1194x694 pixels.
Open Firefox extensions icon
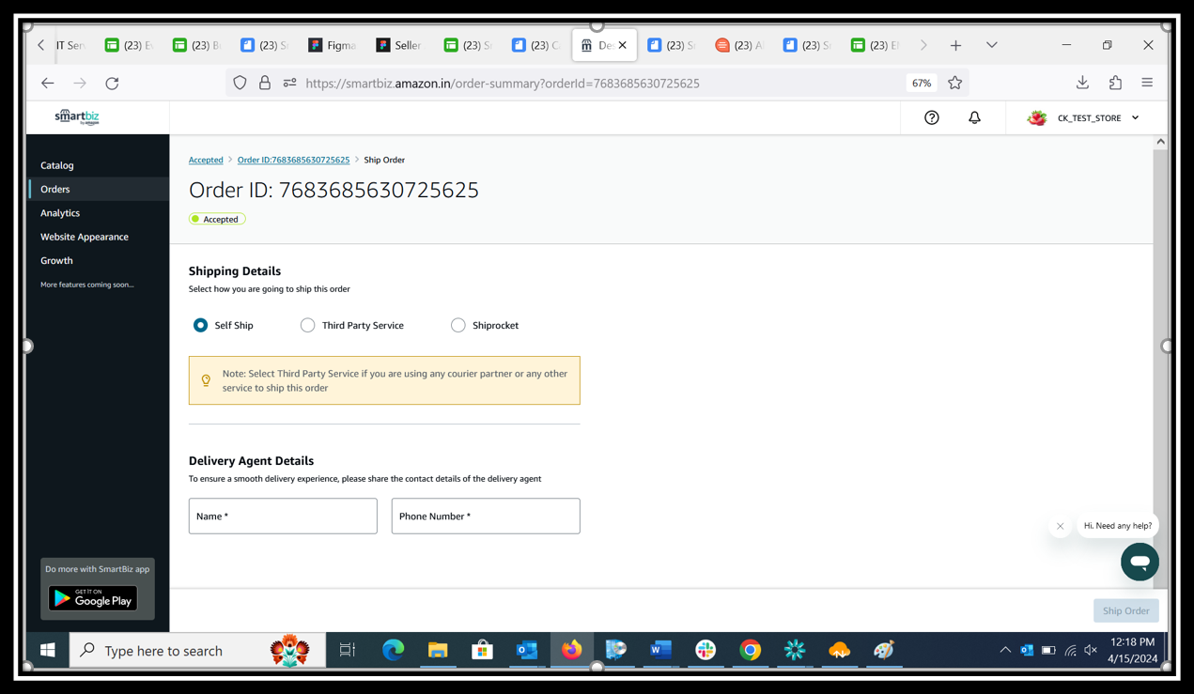click(1115, 83)
